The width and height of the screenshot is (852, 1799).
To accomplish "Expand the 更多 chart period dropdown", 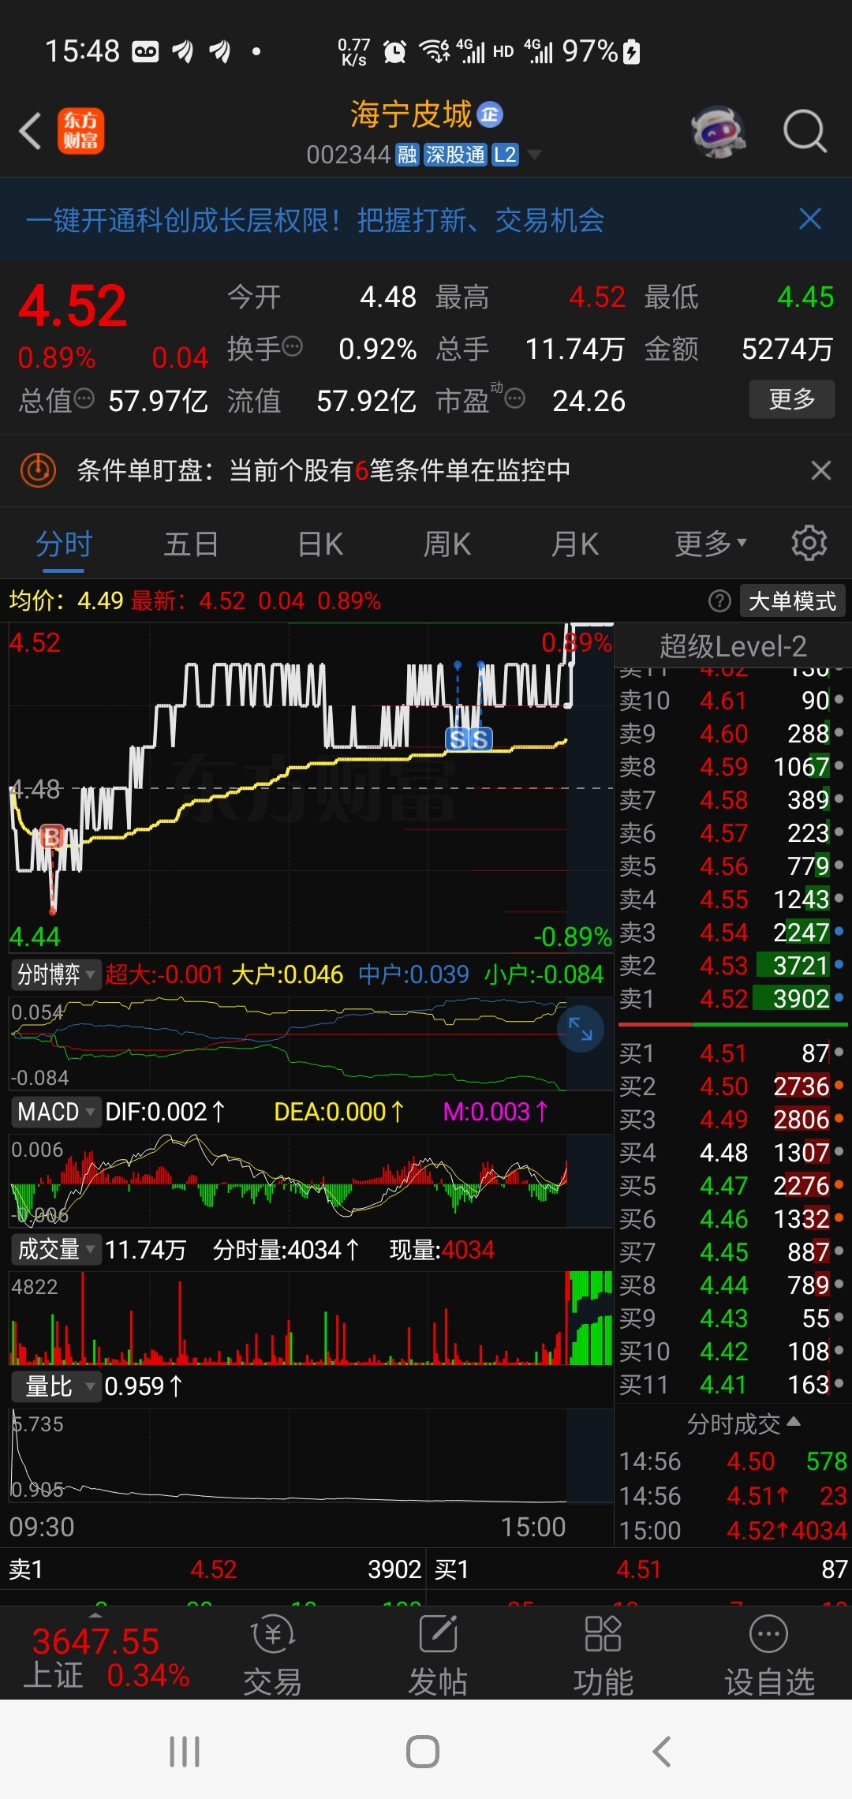I will tap(710, 544).
